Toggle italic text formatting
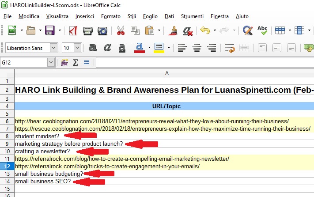Screen dimensions: 314x197 tap(107, 48)
